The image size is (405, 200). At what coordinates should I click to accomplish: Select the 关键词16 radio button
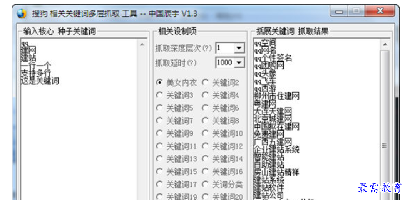pos(205,171)
